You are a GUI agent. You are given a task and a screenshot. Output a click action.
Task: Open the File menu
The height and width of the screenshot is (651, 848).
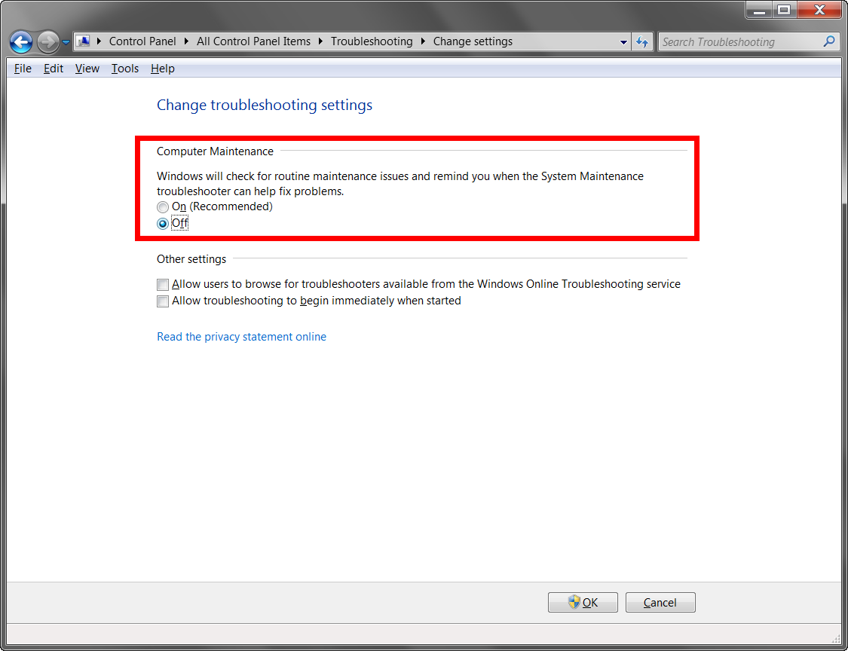[23, 69]
